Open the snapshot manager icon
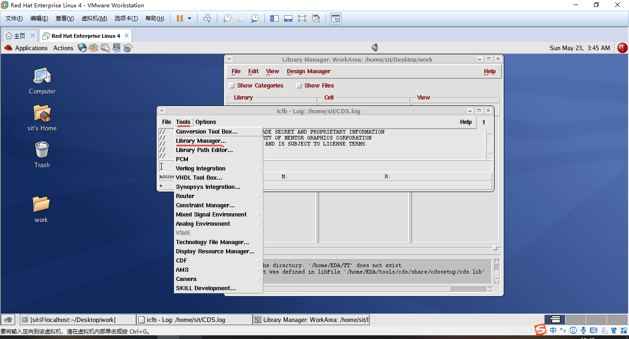The image size is (629, 339). click(x=255, y=18)
